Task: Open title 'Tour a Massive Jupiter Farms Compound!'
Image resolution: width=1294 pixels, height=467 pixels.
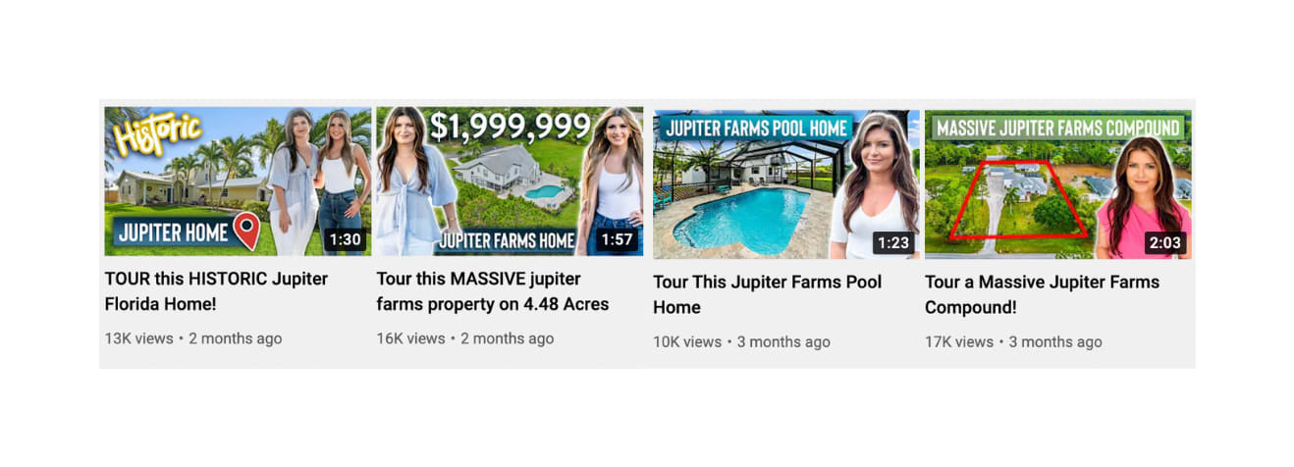Action: pyautogui.click(x=1042, y=294)
